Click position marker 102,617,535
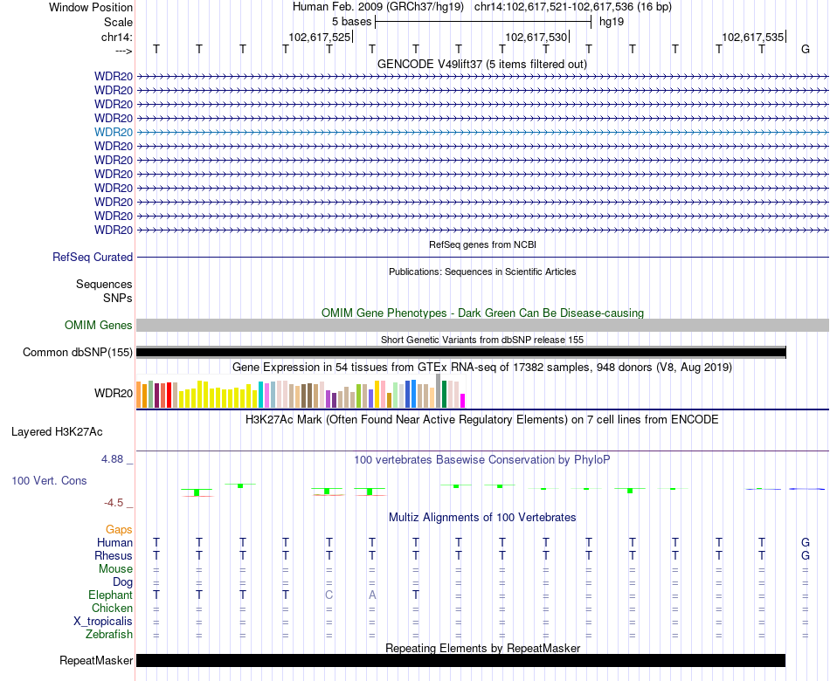This screenshot has height=681, width=830. (x=753, y=37)
